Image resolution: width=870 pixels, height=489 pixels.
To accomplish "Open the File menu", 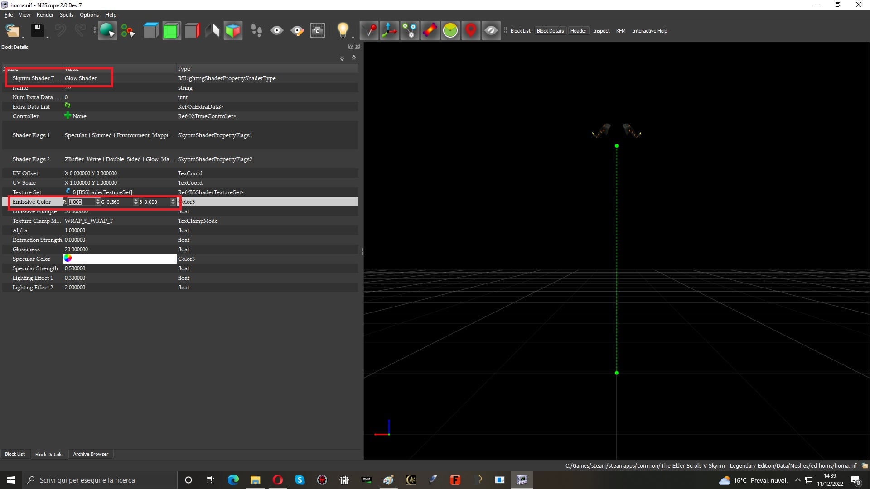I will coord(9,15).
